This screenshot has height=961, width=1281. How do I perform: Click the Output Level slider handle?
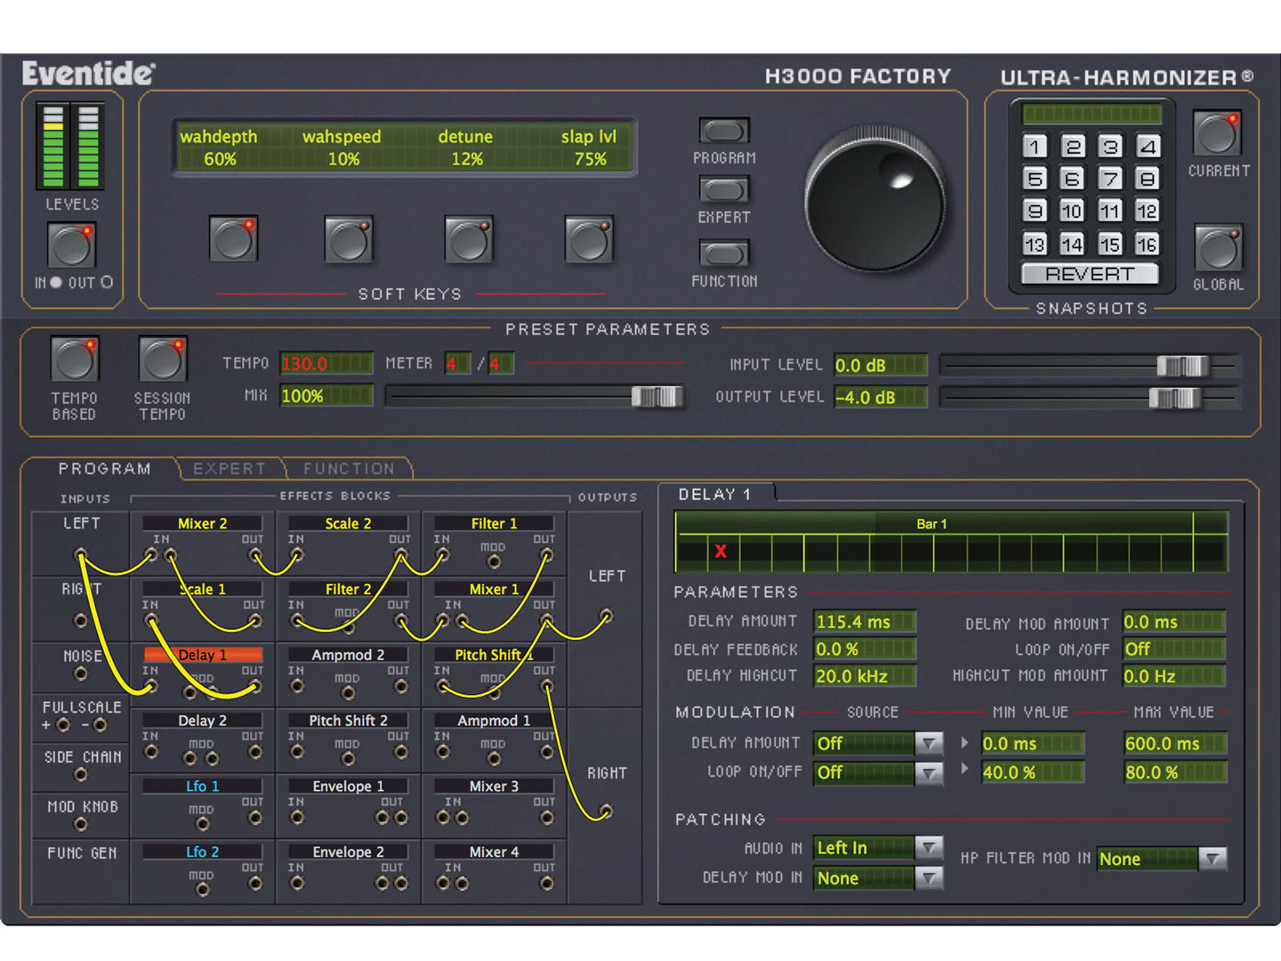(1174, 398)
